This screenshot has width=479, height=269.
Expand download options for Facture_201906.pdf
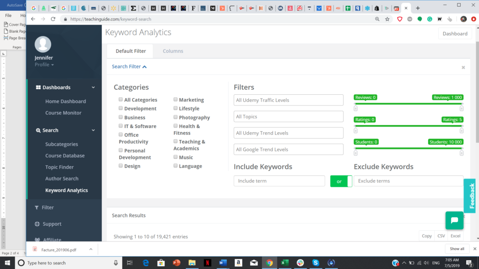91,249
